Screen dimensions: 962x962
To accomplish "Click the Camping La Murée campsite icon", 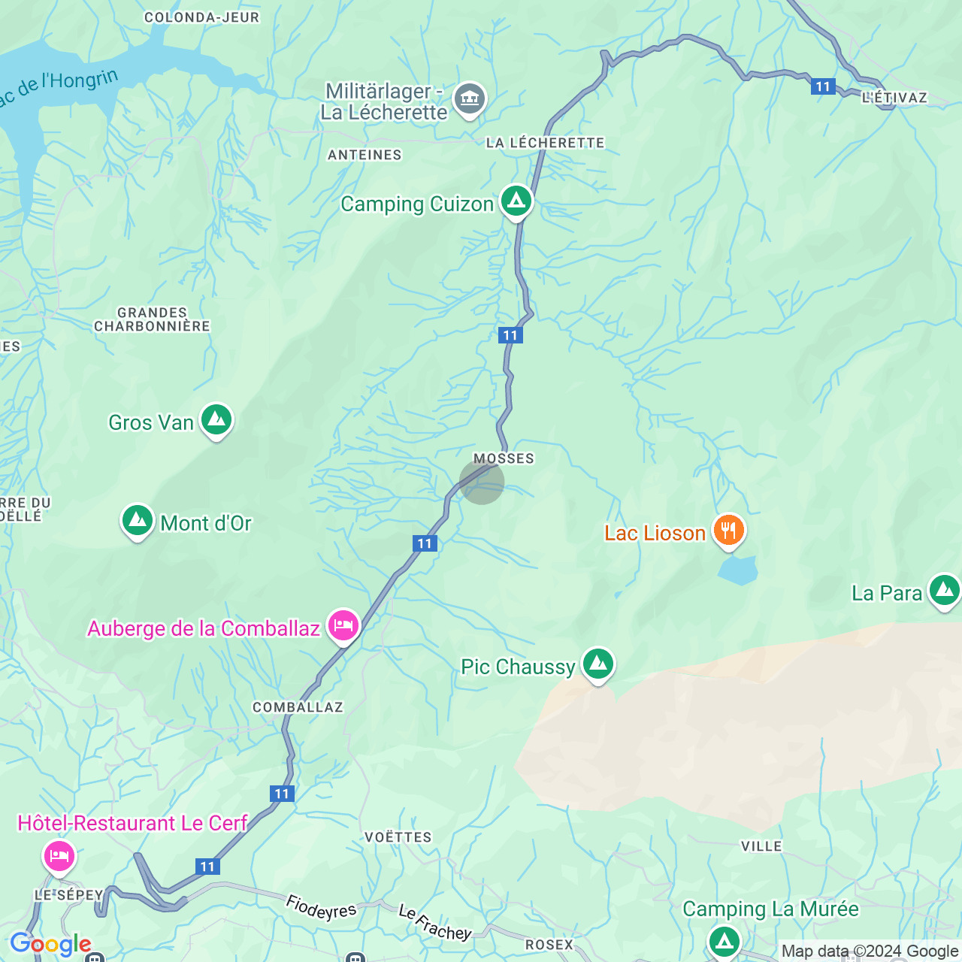I will [725, 941].
